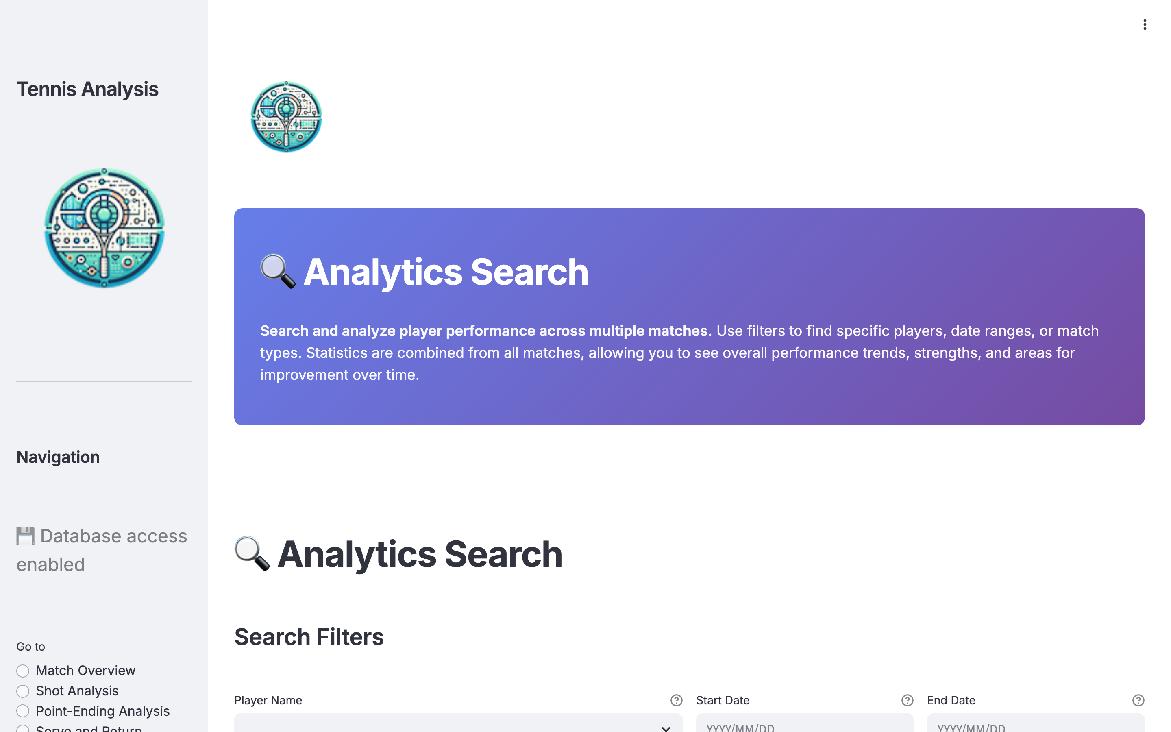Click the Navigation section header
Screen dimensions: 1171x732
click(58, 457)
